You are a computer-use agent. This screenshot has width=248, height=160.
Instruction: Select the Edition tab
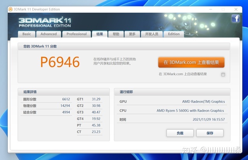tap(174, 34)
